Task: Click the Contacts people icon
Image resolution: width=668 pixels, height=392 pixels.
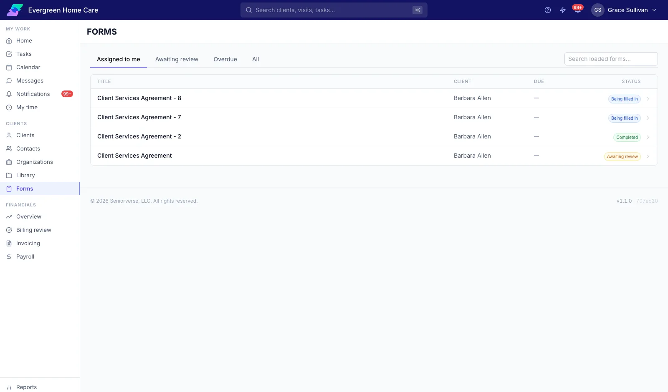Action: 9,149
